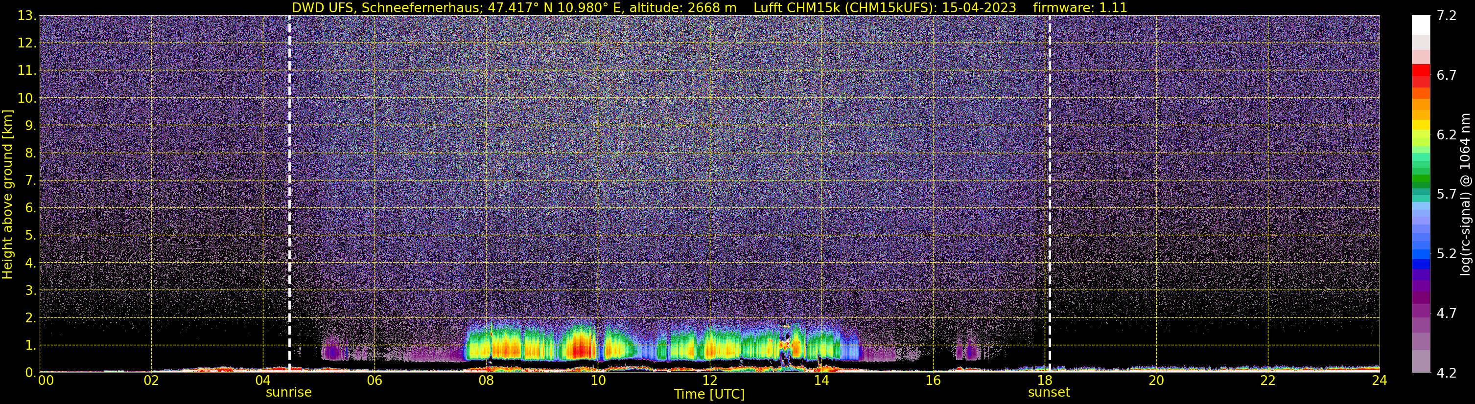Click the date "15-04-2023" in the title
The image size is (1475, 404).
[979, 7]
